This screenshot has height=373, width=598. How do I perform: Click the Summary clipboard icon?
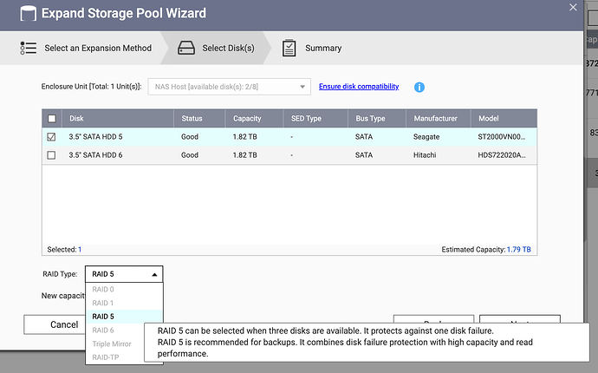pyautogui.click(x=289, y=49)
